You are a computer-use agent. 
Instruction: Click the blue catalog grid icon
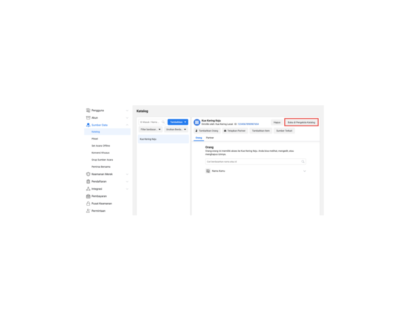197,122
